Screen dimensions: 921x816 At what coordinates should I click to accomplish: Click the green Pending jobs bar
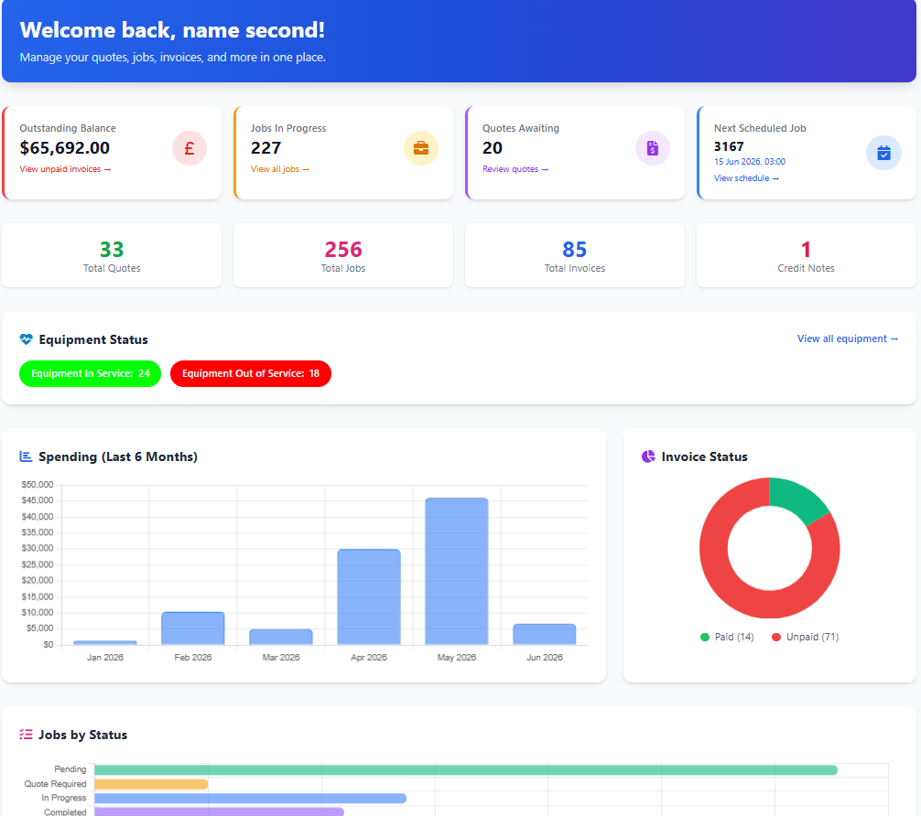pyautogui.click(x=466, y=769)
